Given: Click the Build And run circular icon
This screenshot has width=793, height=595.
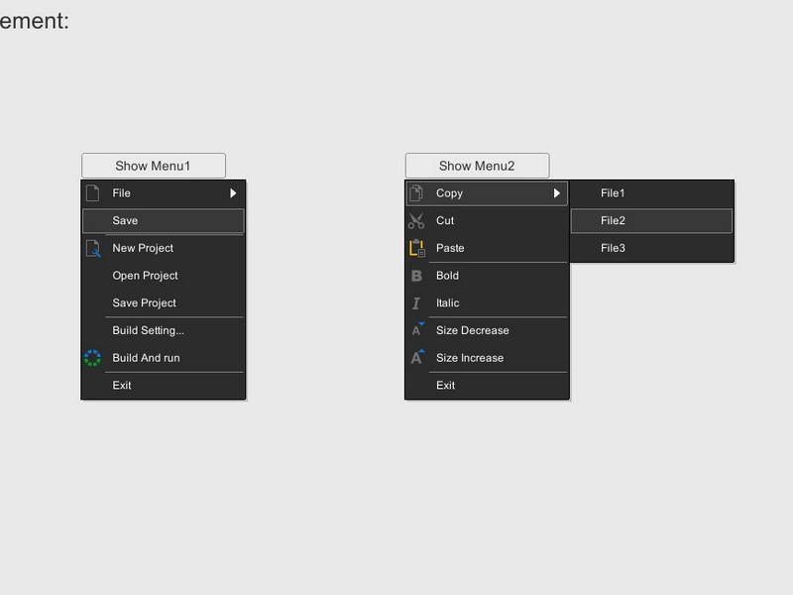Looking at the screenshot, I should (92, 358).
